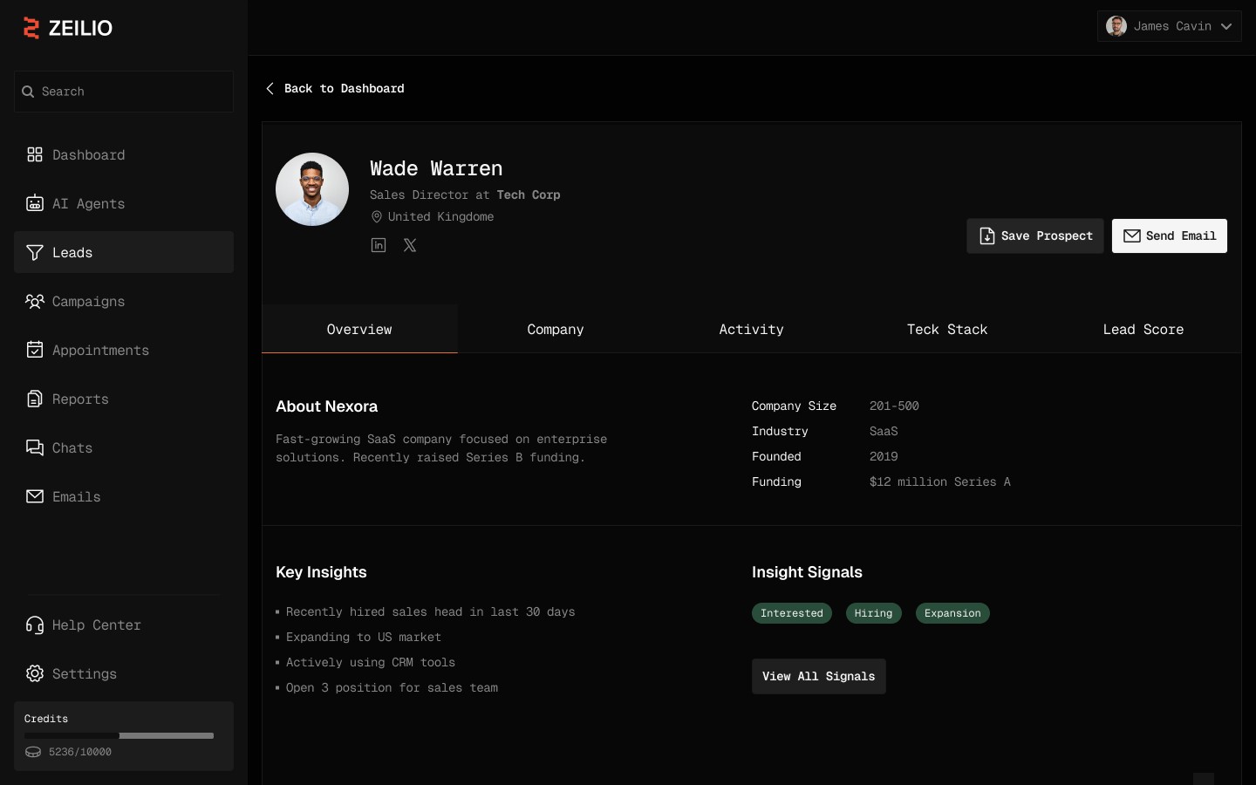
Task: Expand the James Cavin account dropdown chevron
Action: coord(1226,26)
